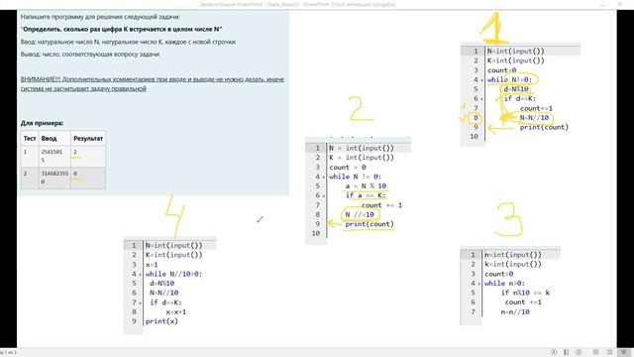
Task: Click the window title bar text
Action: tap(297, 4)
